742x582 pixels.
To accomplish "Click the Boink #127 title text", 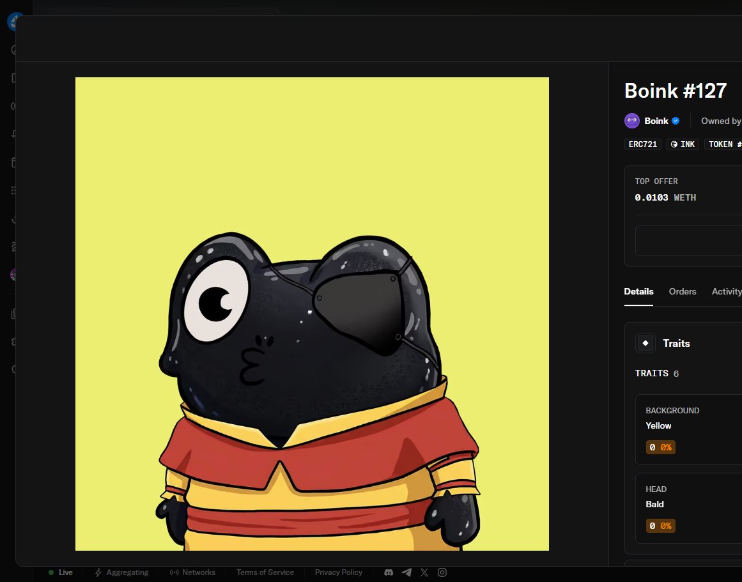I will click(x=676, y=90).
